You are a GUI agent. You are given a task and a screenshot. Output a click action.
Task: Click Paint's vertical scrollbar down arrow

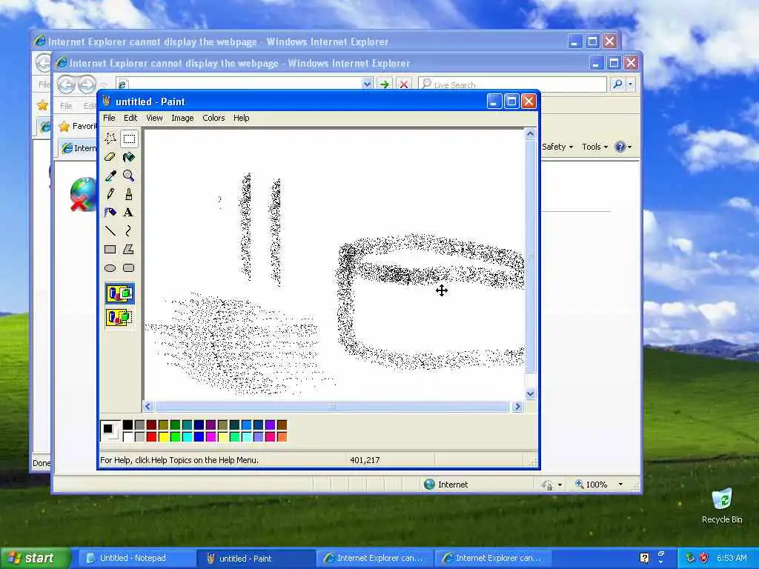(530, 394)
